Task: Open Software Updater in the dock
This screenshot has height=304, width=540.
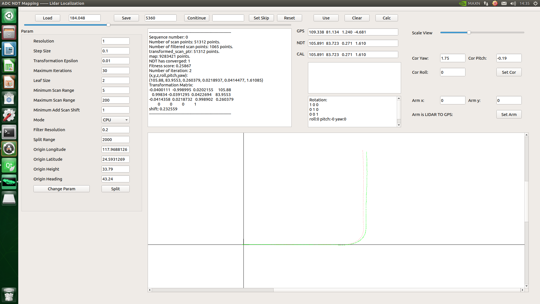Action: pyautogui.click(x=9, y=149)
